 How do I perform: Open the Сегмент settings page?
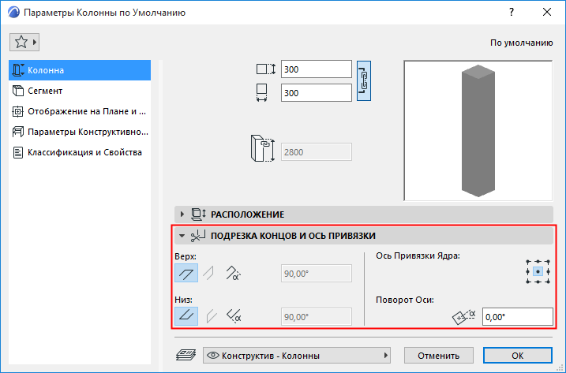click(x=80, y=91)
